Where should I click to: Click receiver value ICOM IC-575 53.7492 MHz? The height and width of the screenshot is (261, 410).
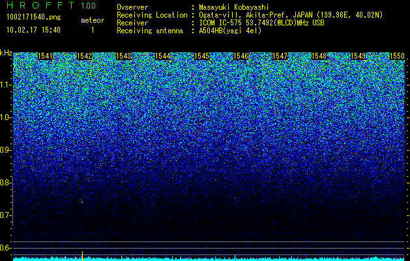262,23
